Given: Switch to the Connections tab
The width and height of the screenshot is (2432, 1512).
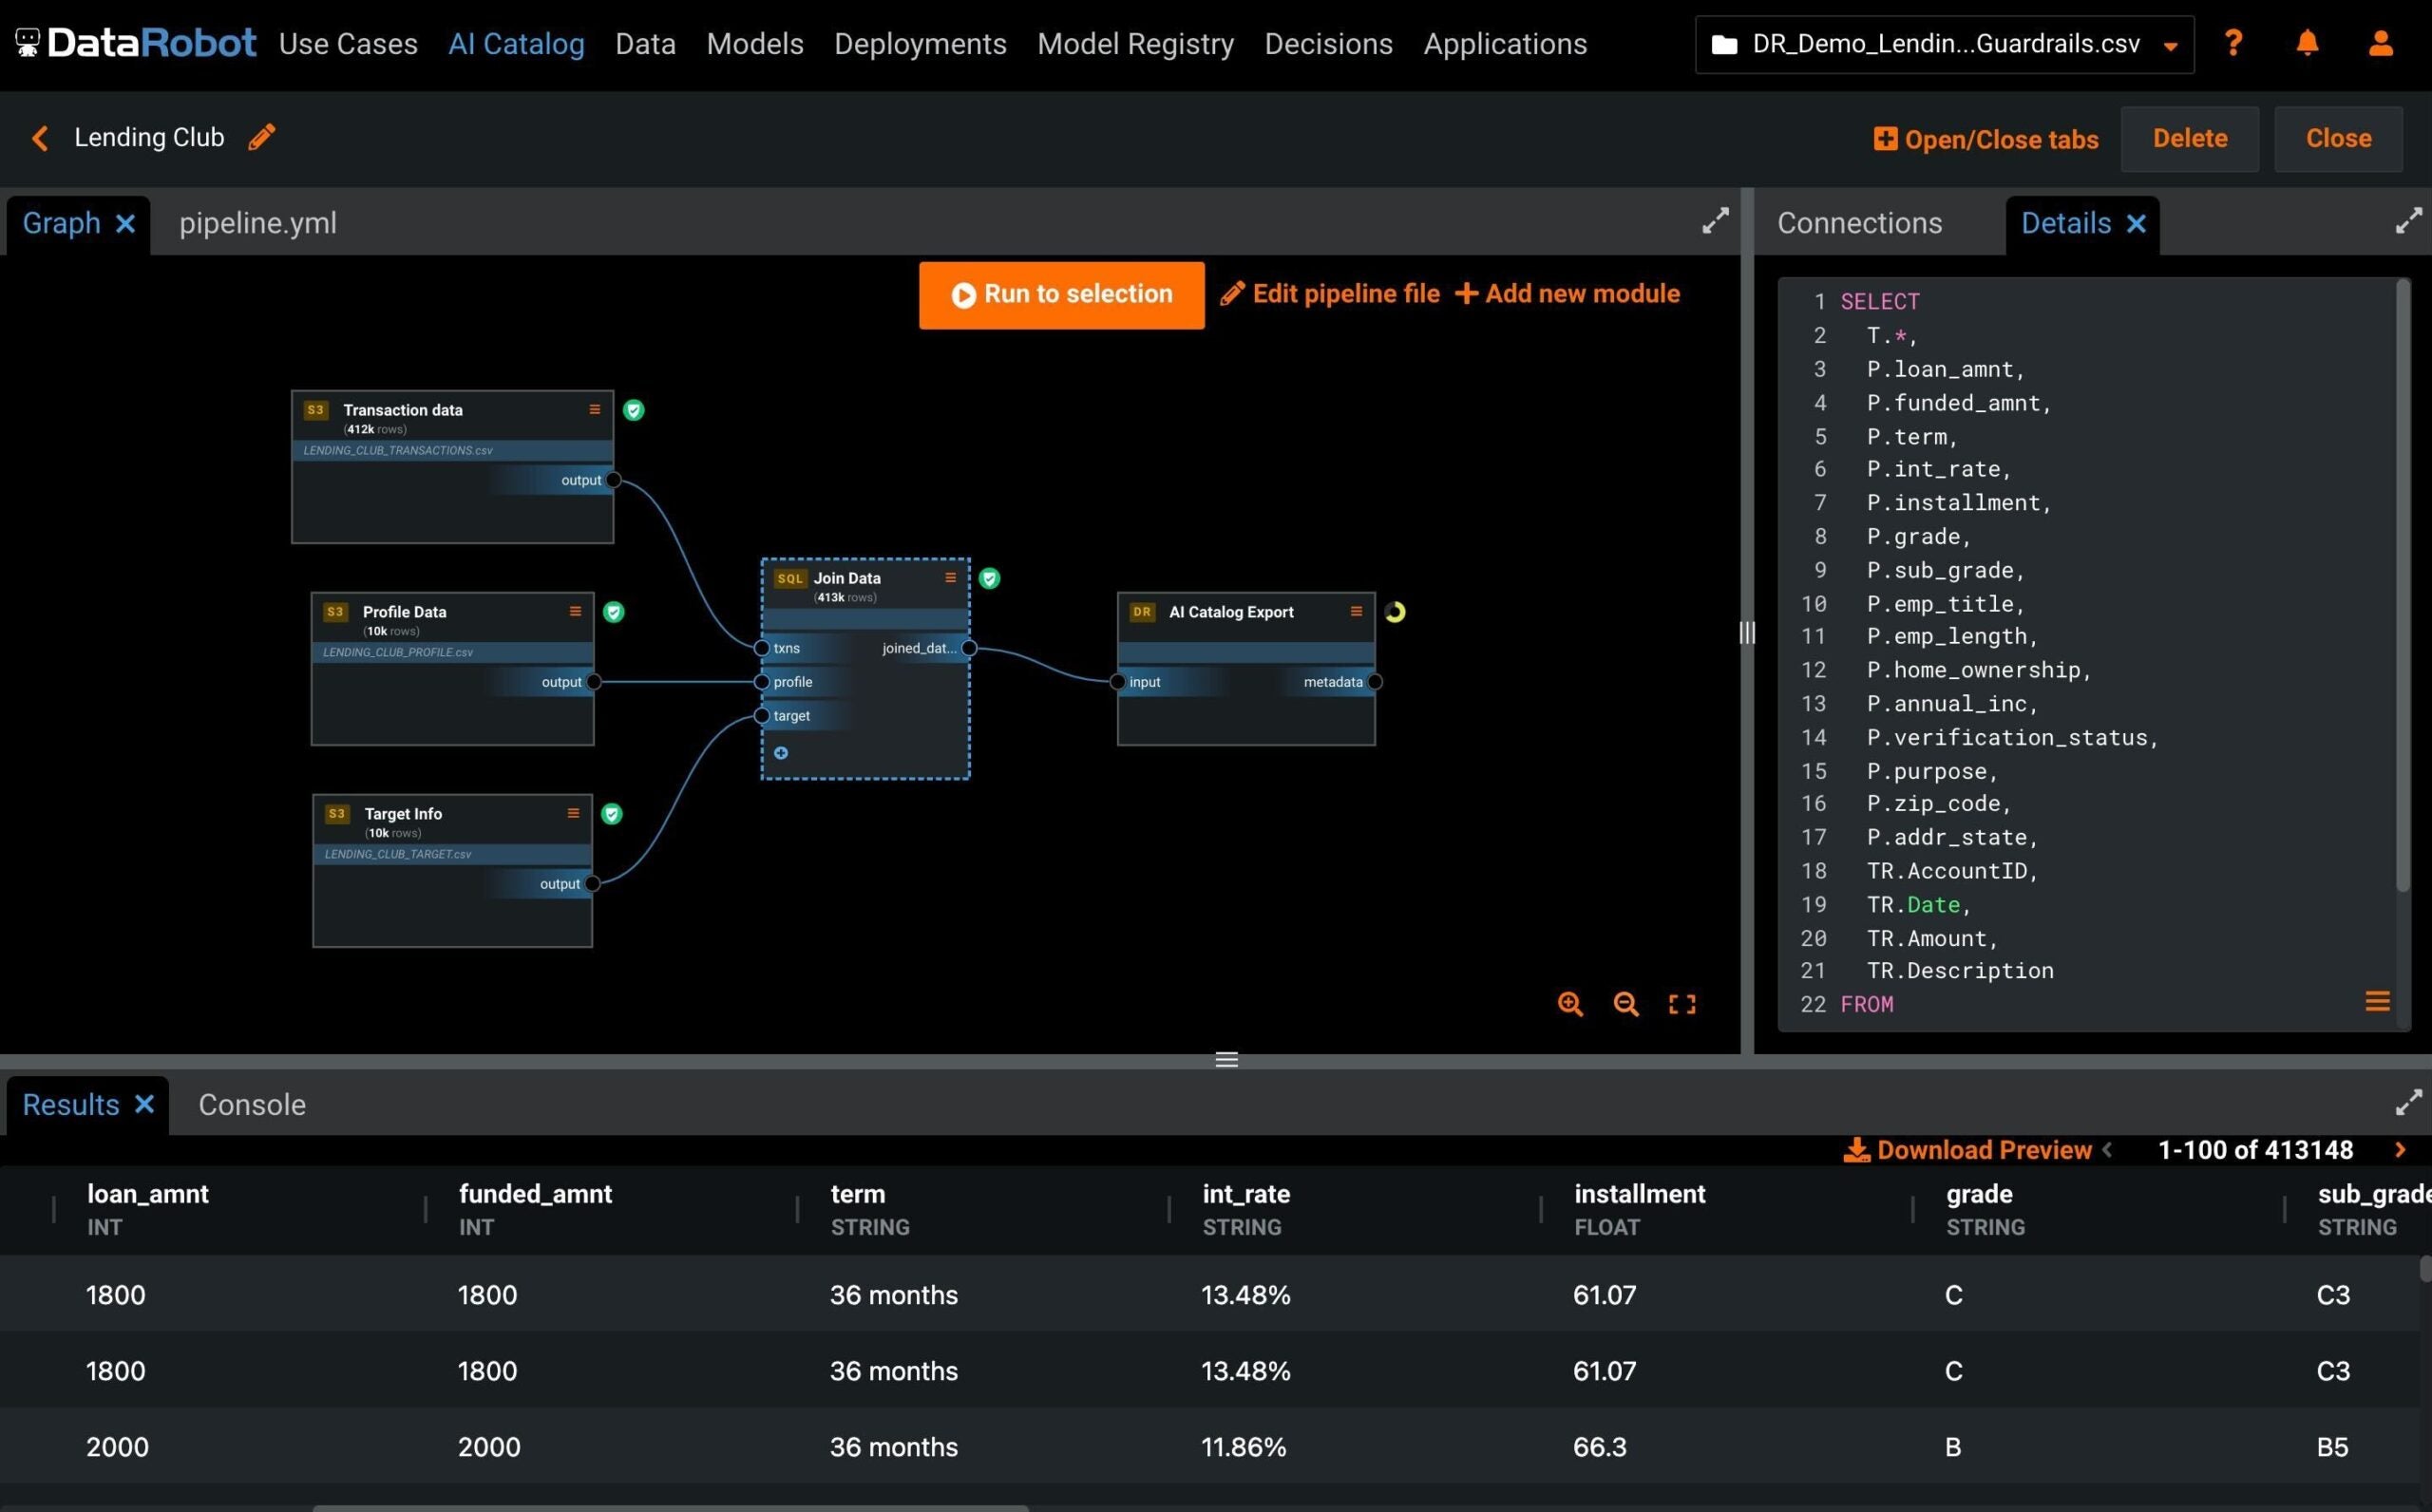Looking at the screenshot, I should [x=1859, y=223].
